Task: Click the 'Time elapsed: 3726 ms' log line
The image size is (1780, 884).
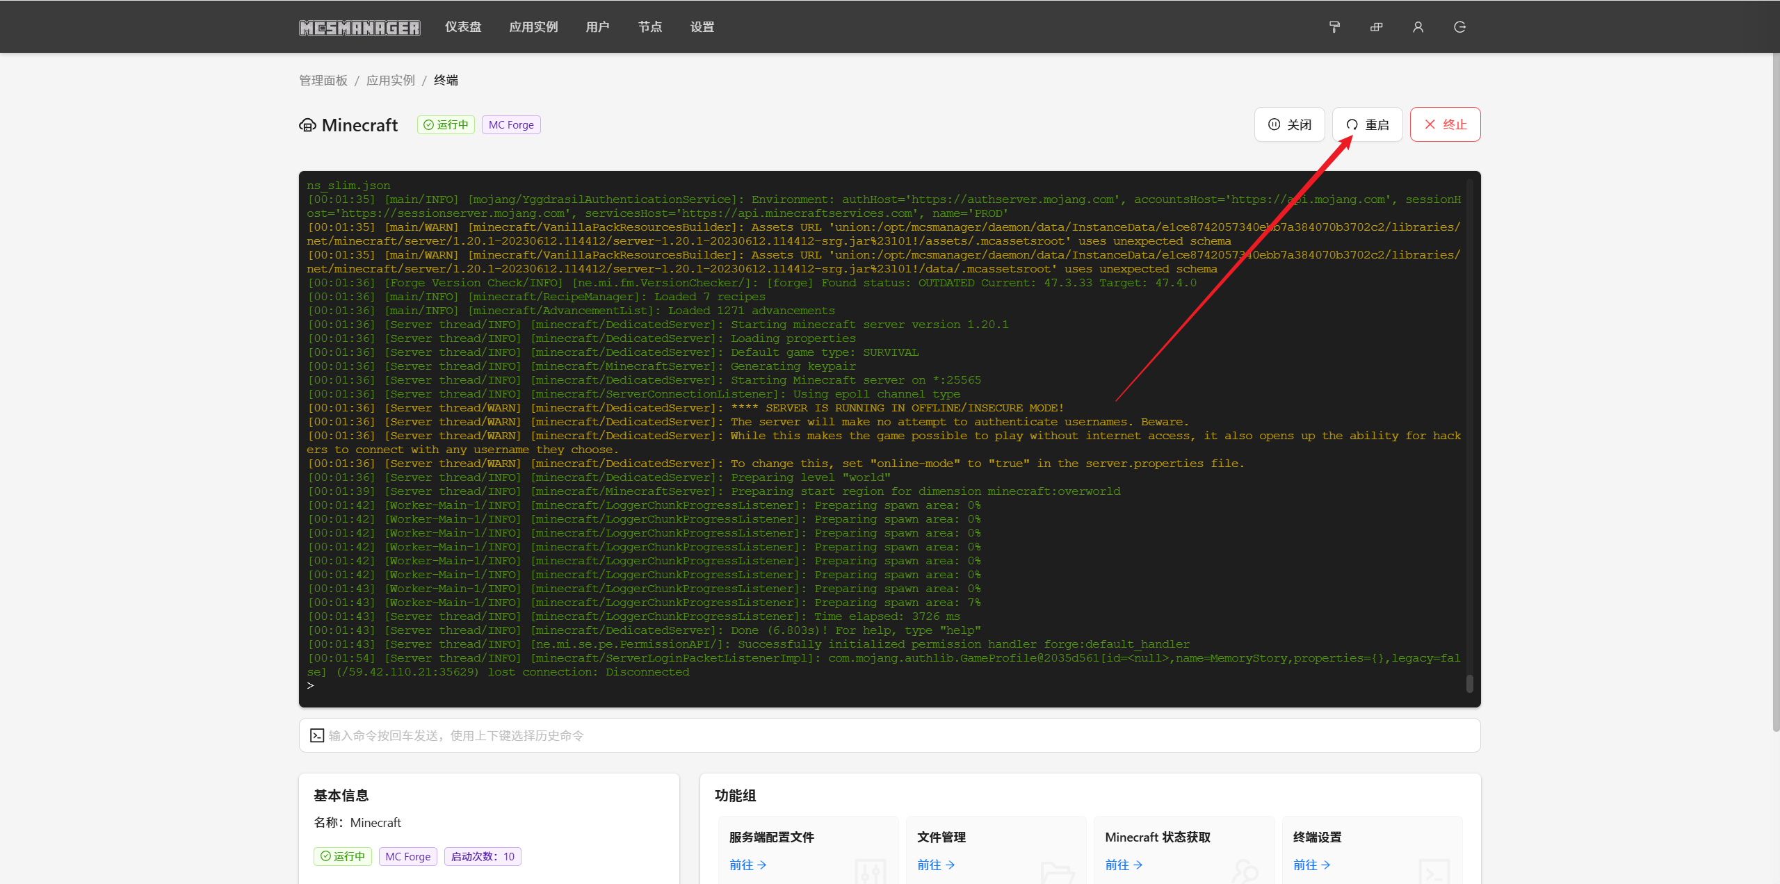Action: coord(633,616)
